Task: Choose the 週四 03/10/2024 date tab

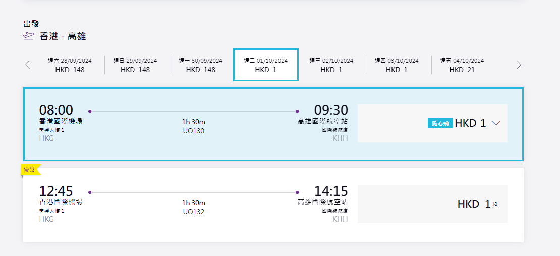Action: pyautogui.click(x=397, y=65)
